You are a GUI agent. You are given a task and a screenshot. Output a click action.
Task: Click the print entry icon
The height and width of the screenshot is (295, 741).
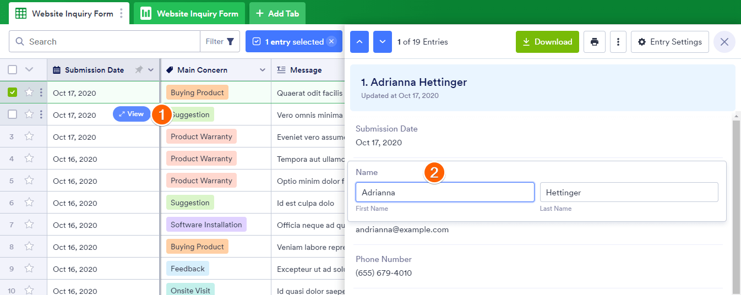594,42
